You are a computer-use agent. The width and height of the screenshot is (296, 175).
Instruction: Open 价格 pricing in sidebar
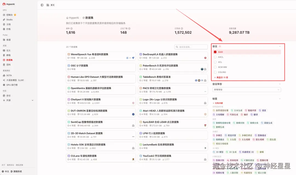(7, 29)
